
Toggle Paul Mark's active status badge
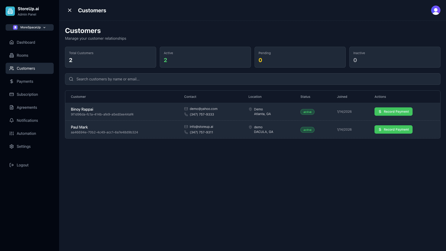(x=307, y=129)
